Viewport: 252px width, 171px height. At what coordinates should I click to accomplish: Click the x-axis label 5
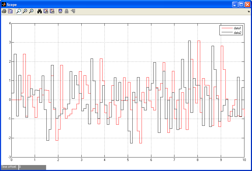tap(128, 160)
